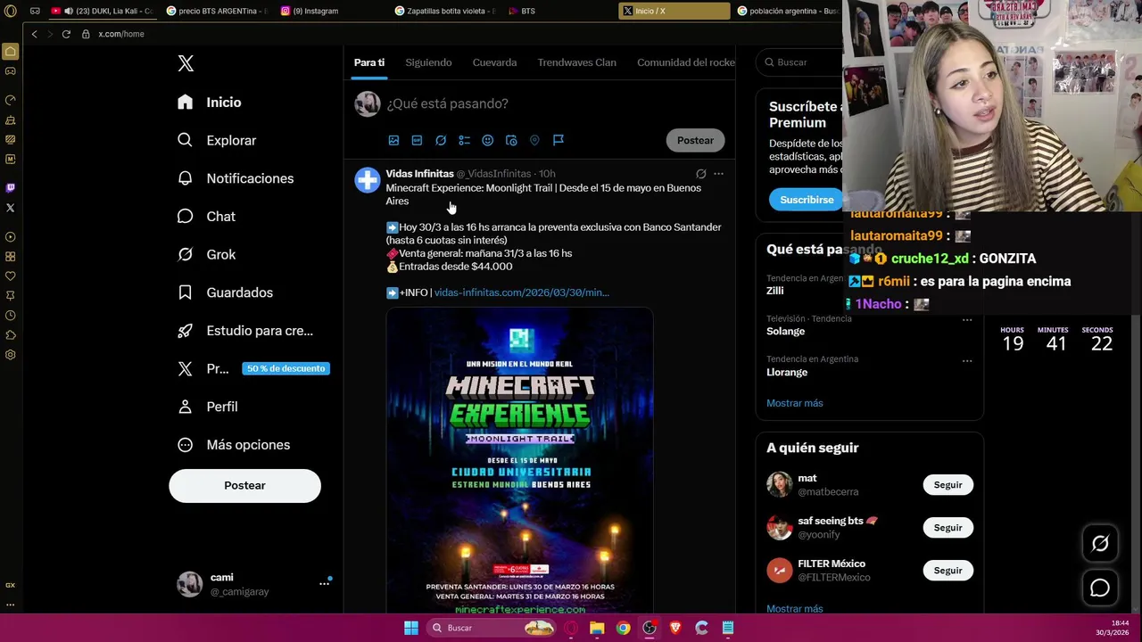Open Notificaciones in the sidebar
The height and width of the screenshot is (642, 1142).
click(236, 178)
